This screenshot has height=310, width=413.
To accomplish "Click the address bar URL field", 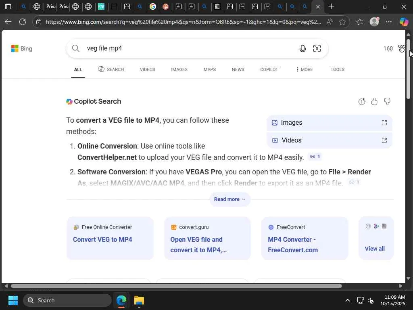I will (x=184, y=22).
